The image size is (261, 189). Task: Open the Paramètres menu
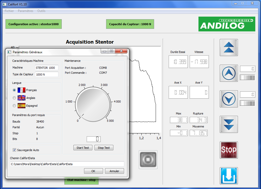(x=25, y=11)
